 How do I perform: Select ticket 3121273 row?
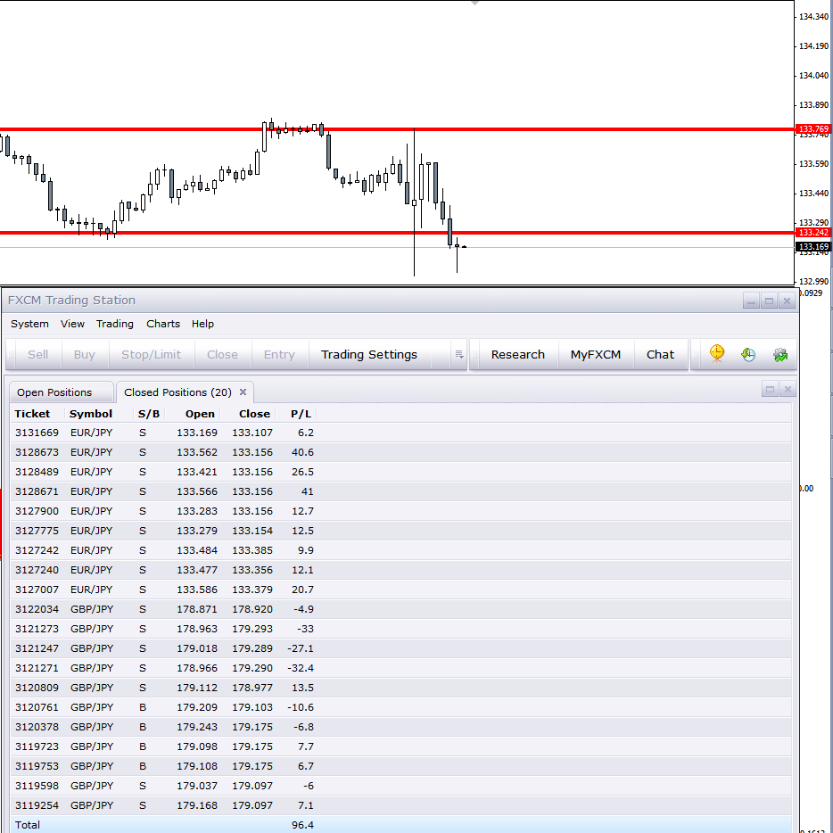pyautogui.click(x=400, y=629)
